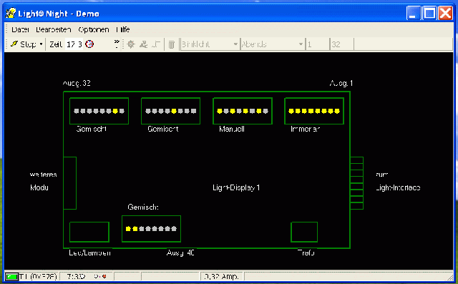458x284 pixels.
Task: Toggle the first LED of the Manuell group
Action: tap(220, 111)
